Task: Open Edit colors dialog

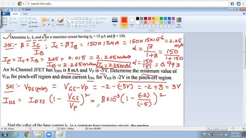Action: 179,23
